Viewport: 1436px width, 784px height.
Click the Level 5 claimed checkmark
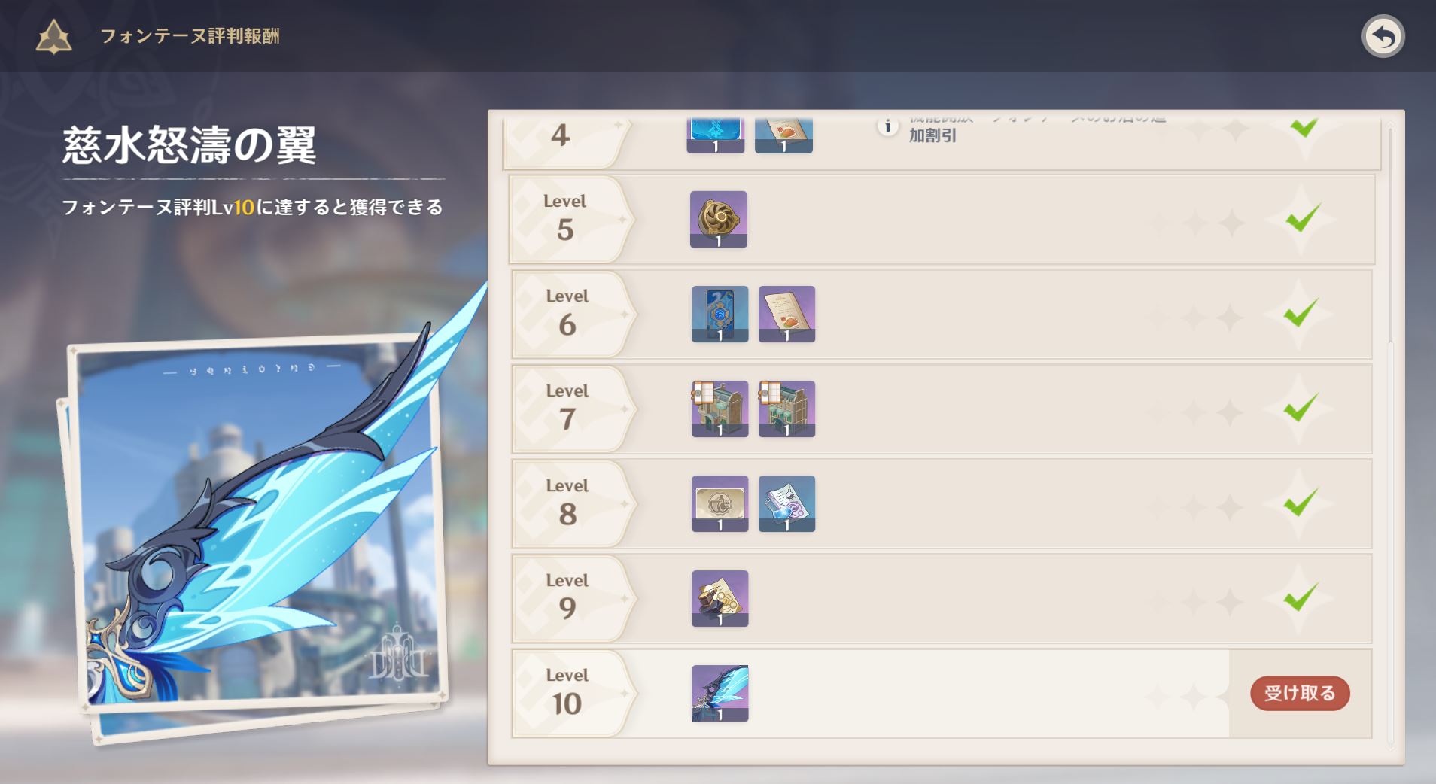[x=1303, y=219]
